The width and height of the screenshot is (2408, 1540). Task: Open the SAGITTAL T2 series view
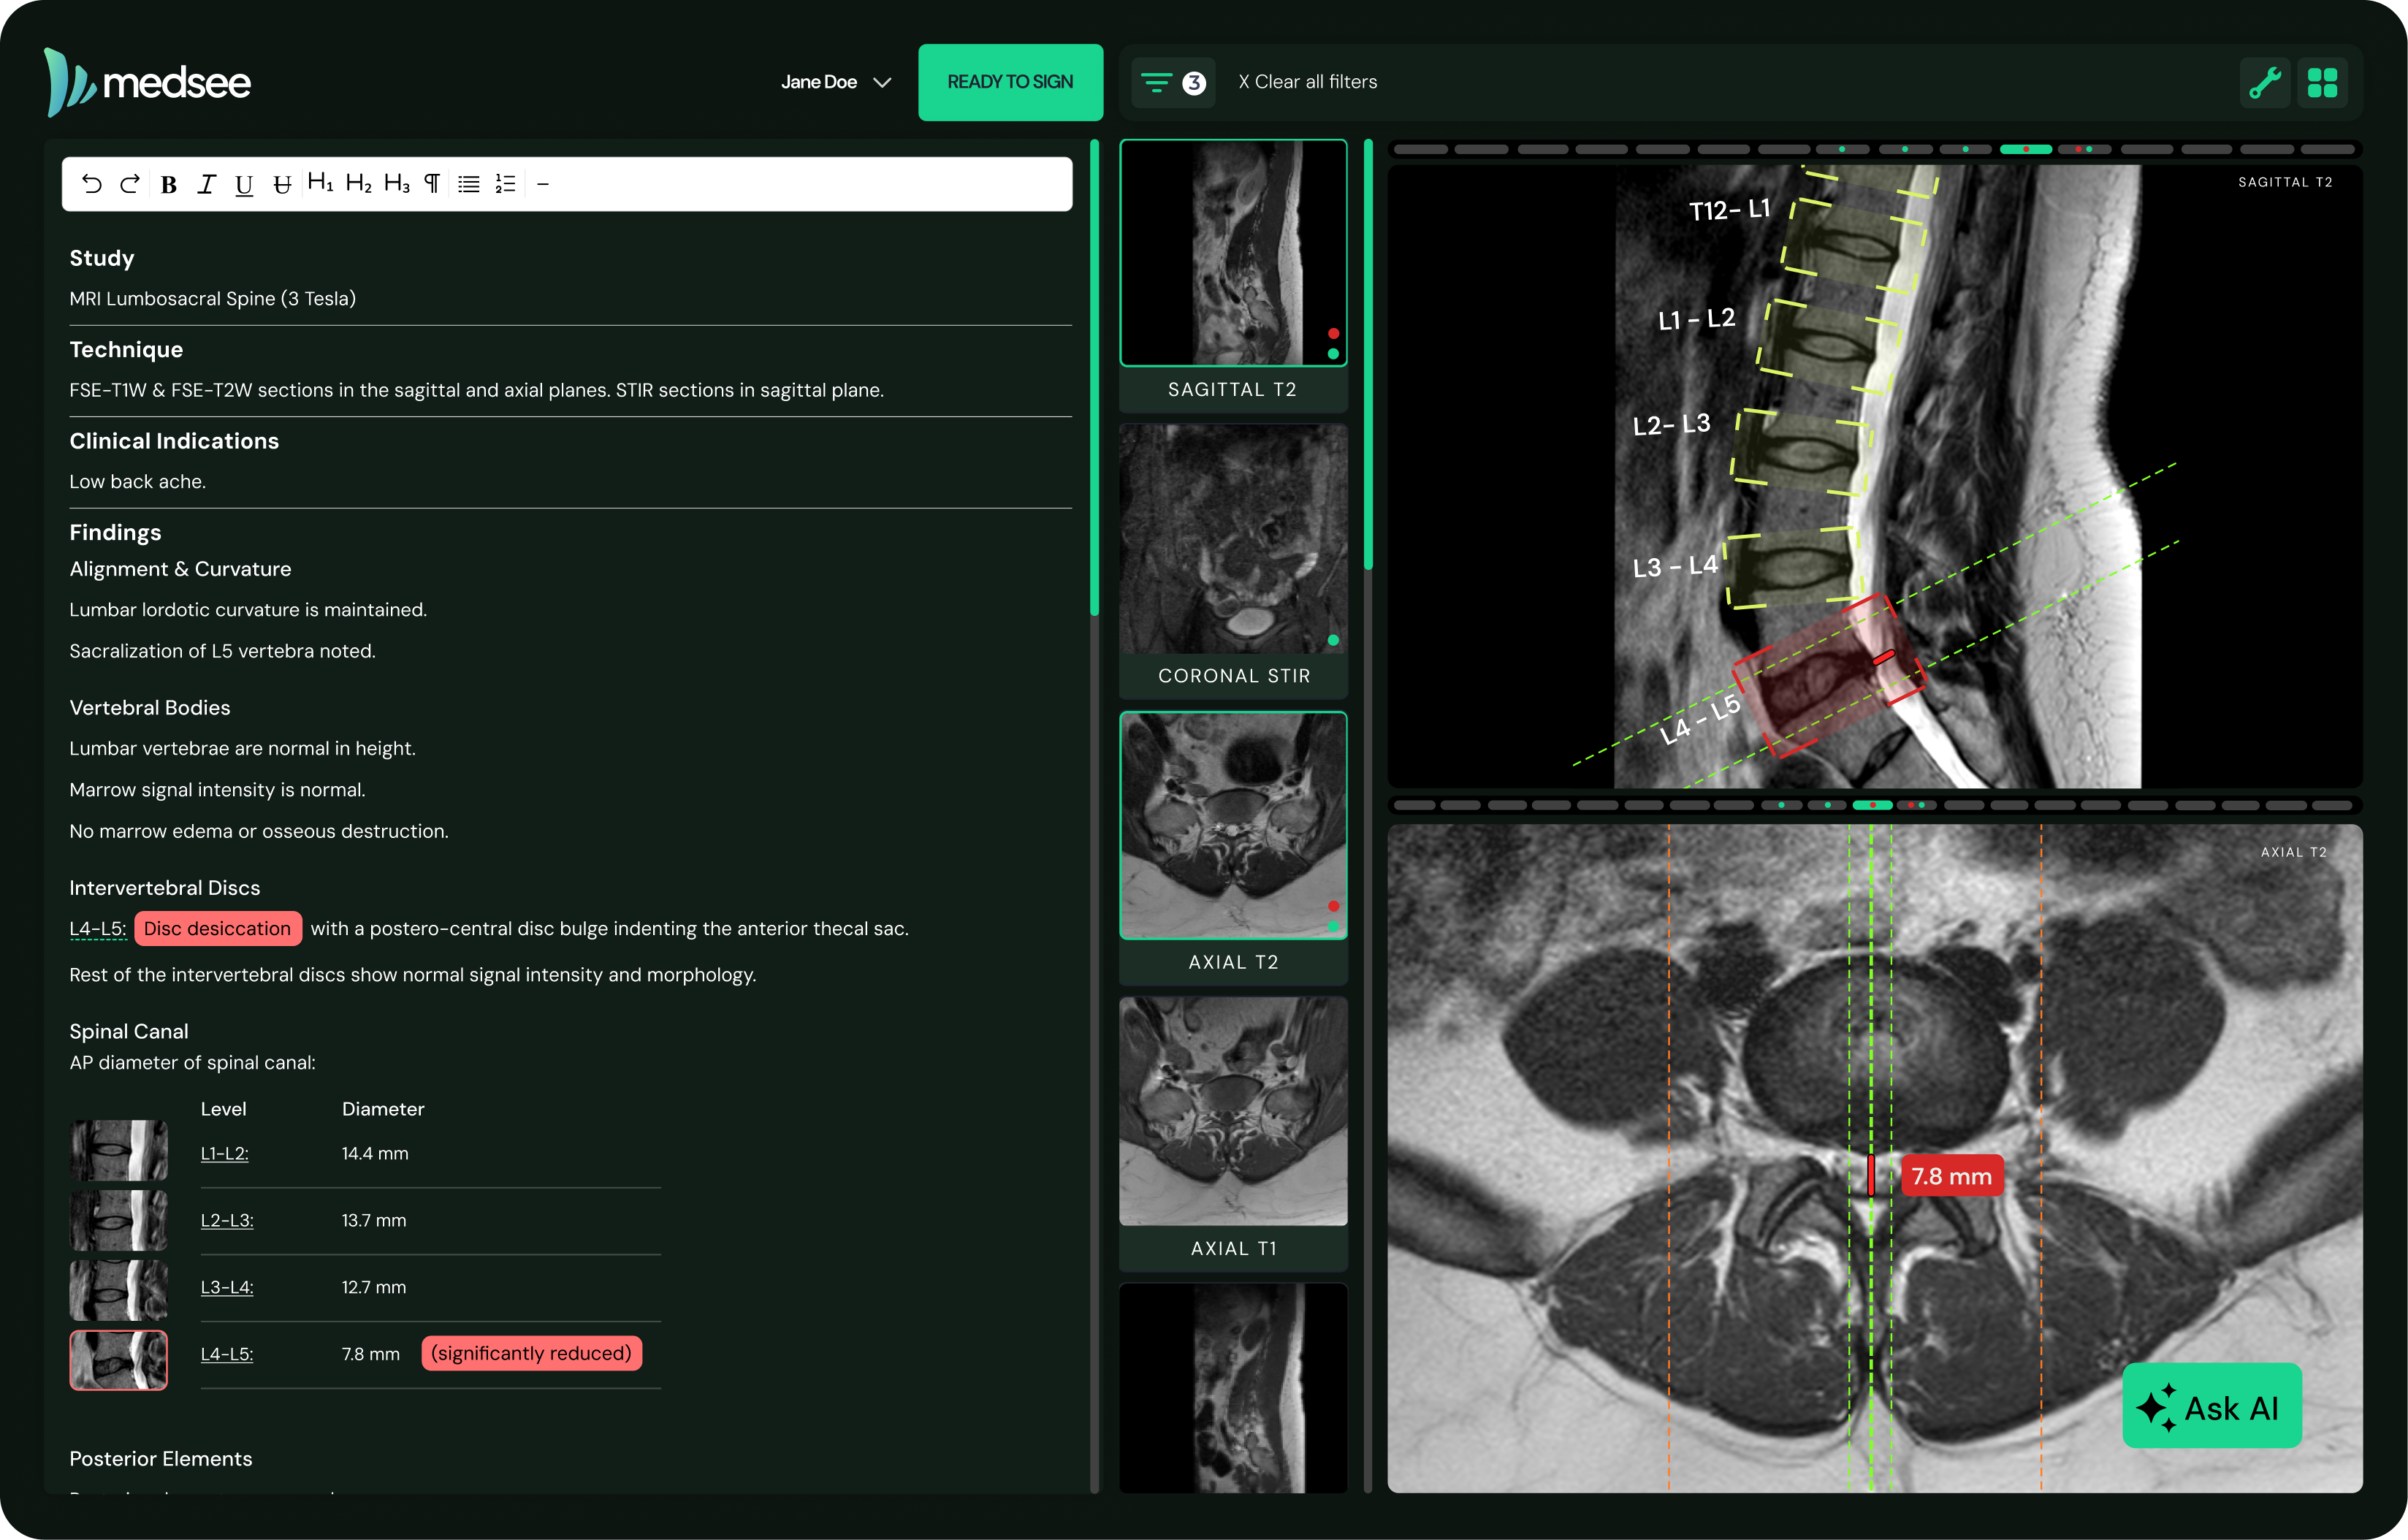[1233, 253]
